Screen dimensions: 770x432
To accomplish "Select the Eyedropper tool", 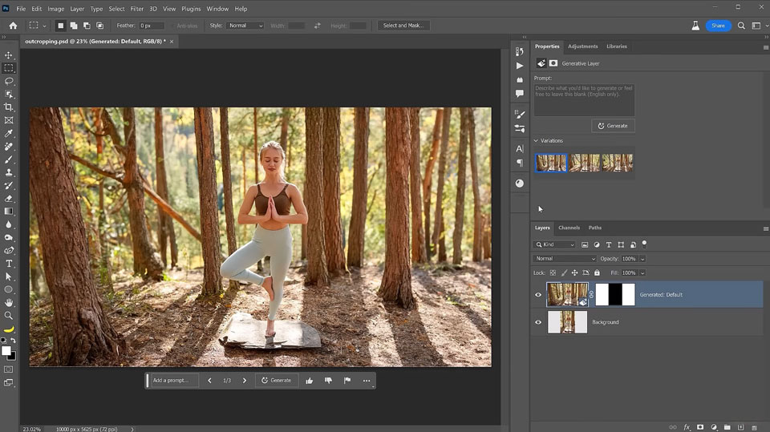I will tap(8, 134).
